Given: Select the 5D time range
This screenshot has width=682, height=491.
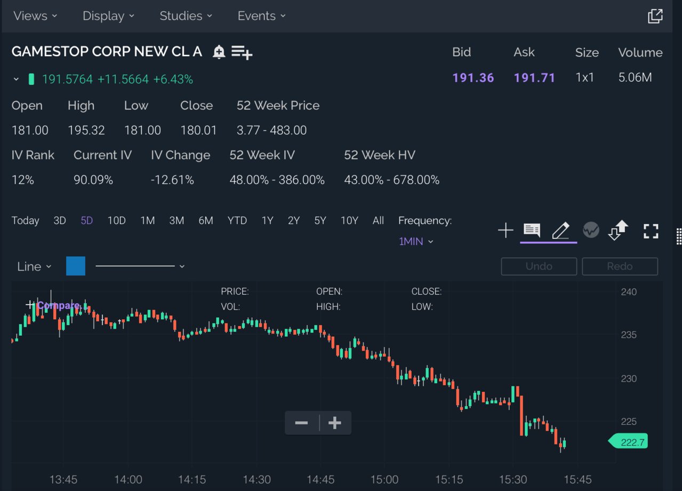Looking at the screenshot, I should click(86, 220).
